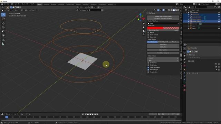
Task: Toggle perspective/orthographic grid icon in the viewport
Action: (144, 34)
